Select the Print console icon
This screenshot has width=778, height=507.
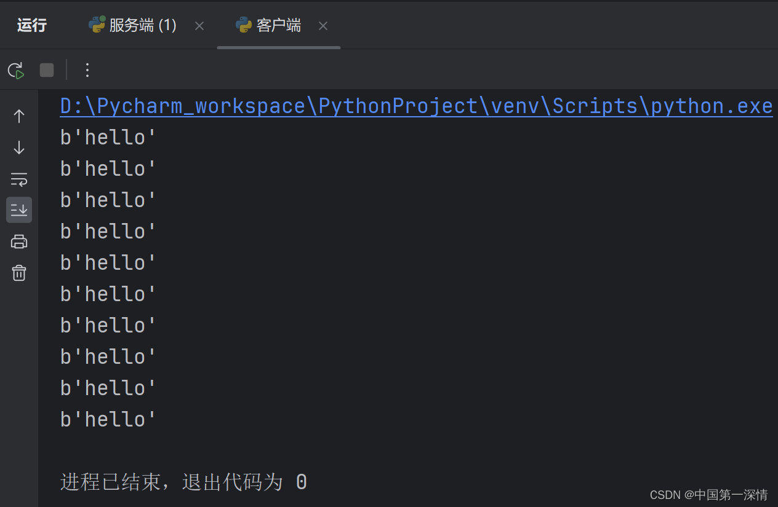pyautogui.click(x=18, y=241)
